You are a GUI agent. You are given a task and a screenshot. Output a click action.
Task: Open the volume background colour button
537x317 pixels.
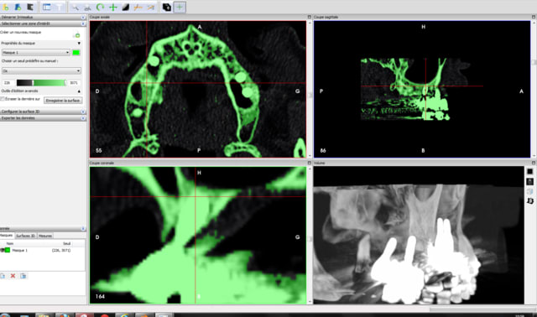pos(529,171)
